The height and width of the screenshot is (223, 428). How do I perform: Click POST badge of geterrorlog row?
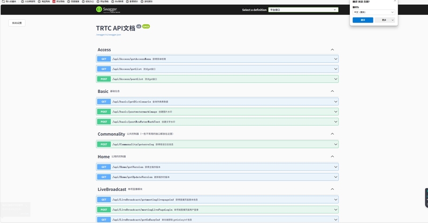click(x=104, y=145)
